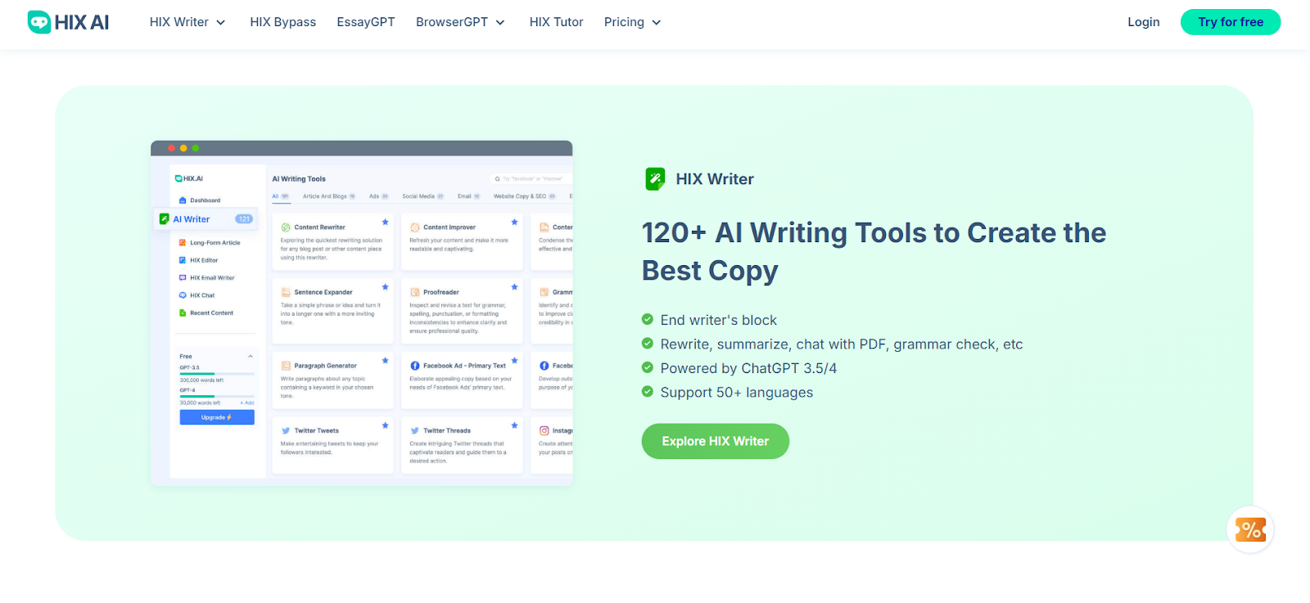The height and width of the screenshot is (603, 1310).
Task: Click the "Rewrite, summarize, chat with PDF" bullet
Action: pos(842,344)
